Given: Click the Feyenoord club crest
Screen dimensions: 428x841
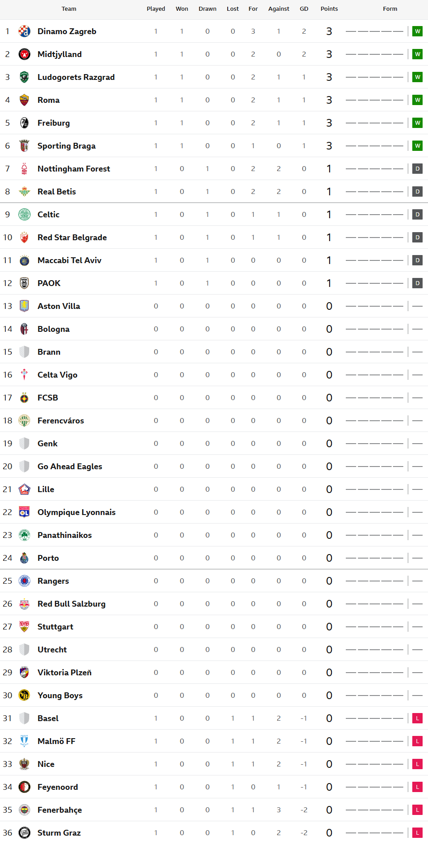Looking at the screenshot, I should click(x=24, y=787).
